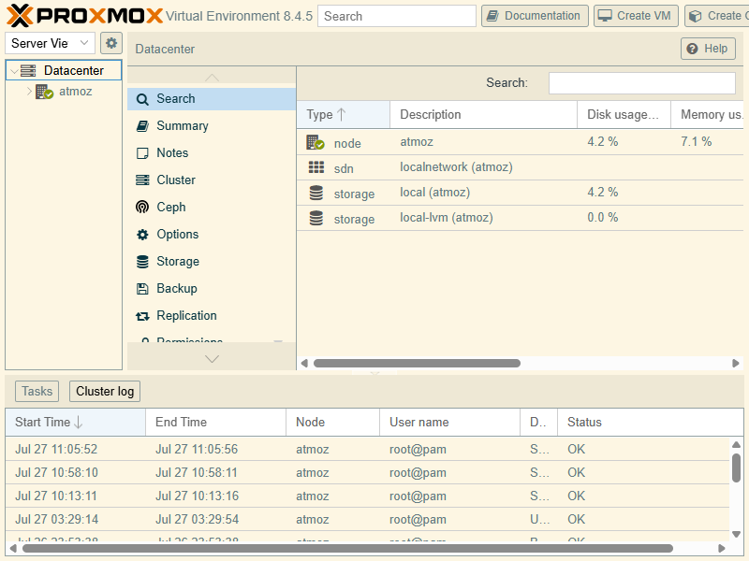
Task: Click the resource grid horizontal scrollbar thumb
Action: click(417, 364)
